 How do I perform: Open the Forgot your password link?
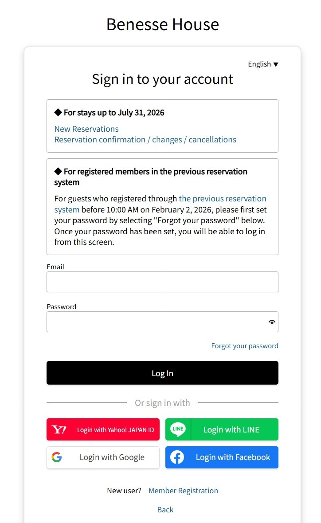click(245, 346)
